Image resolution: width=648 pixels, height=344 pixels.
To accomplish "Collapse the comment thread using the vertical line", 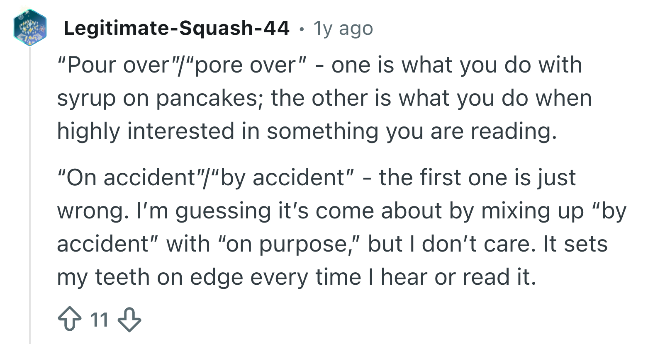I will (x=30, y=195).
